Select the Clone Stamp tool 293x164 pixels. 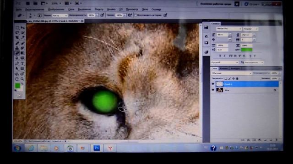click(17, 48)
